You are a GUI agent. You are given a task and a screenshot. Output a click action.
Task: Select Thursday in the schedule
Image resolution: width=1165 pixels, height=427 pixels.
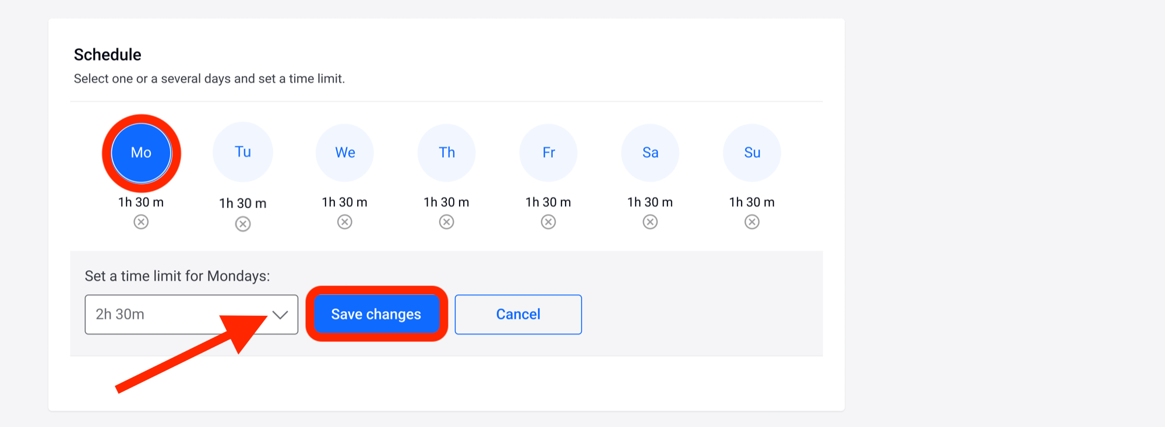(447, 153)
